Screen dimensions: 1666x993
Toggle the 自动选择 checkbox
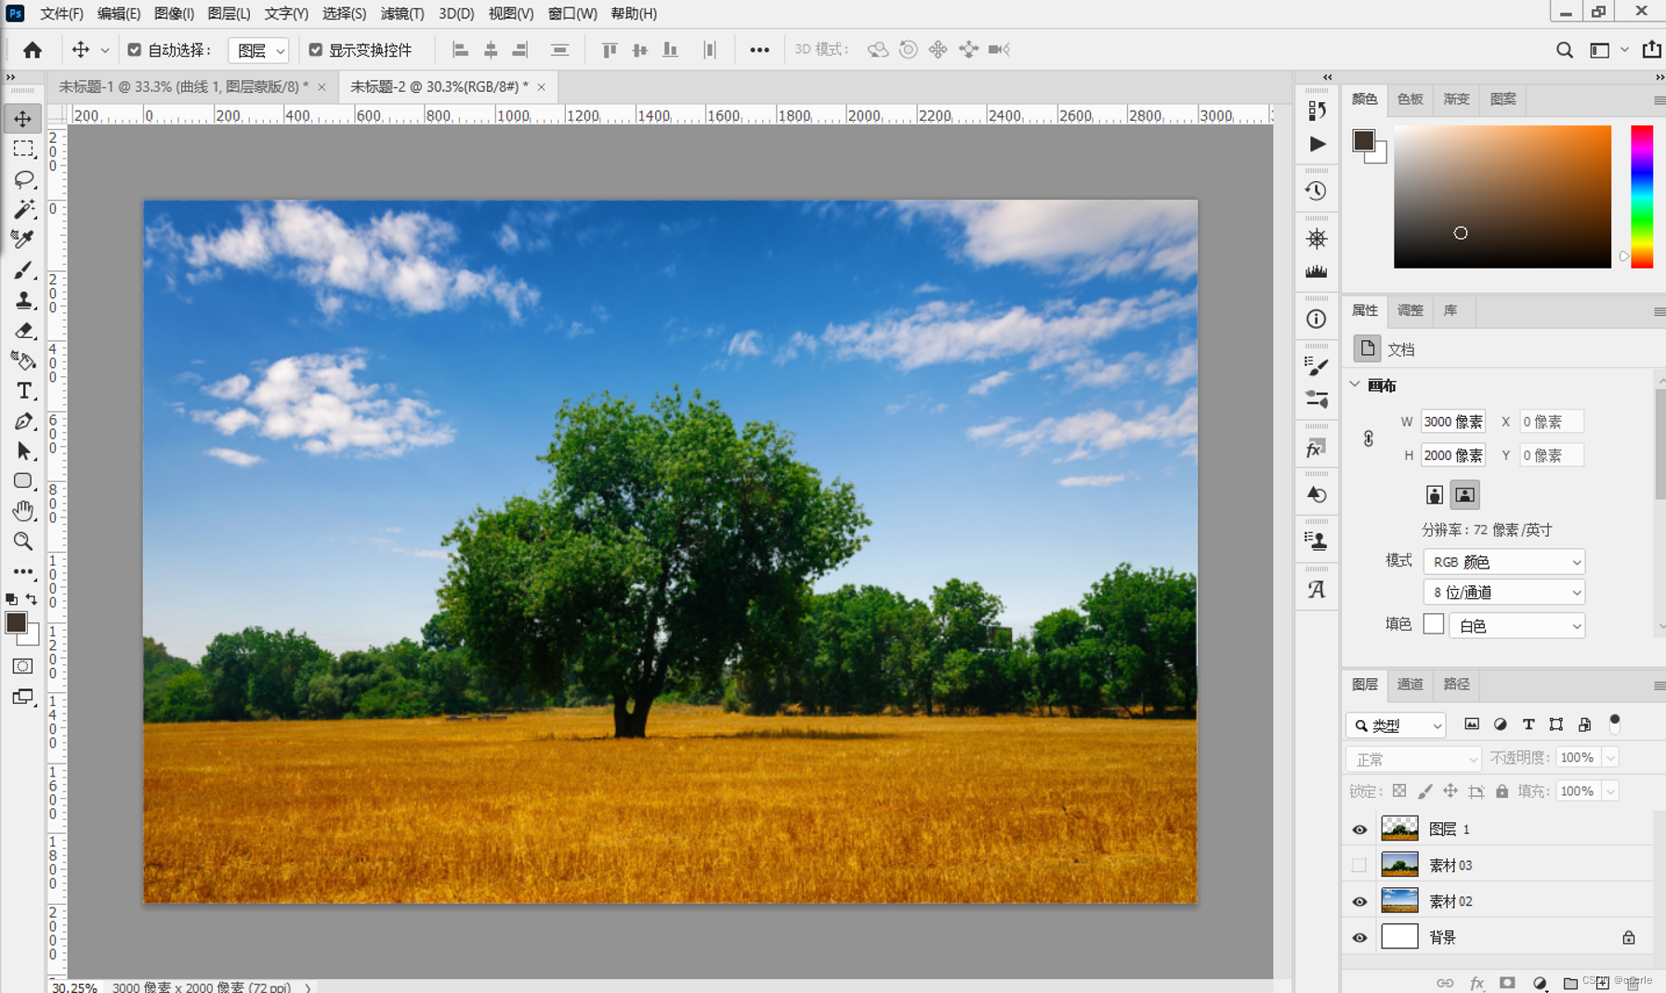134,50
